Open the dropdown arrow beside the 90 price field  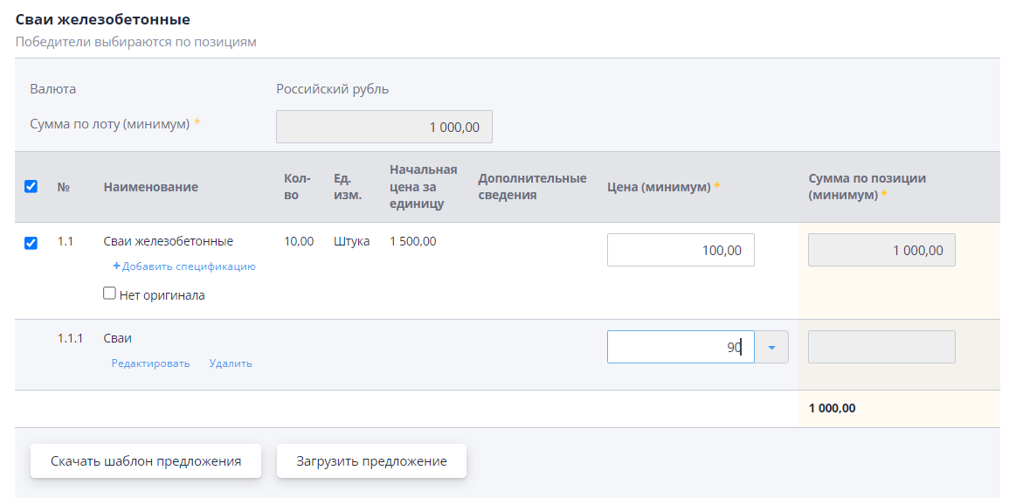point(771,347)
